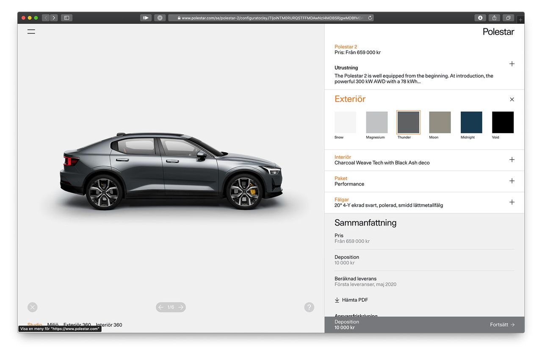Show all tabs overview icon
The image size is (542, 356).
[x=508, y=18]
